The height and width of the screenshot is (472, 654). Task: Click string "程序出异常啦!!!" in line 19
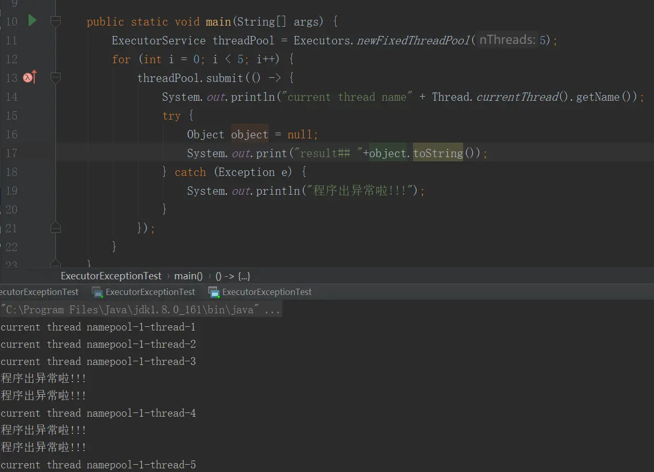coord(360,191)
